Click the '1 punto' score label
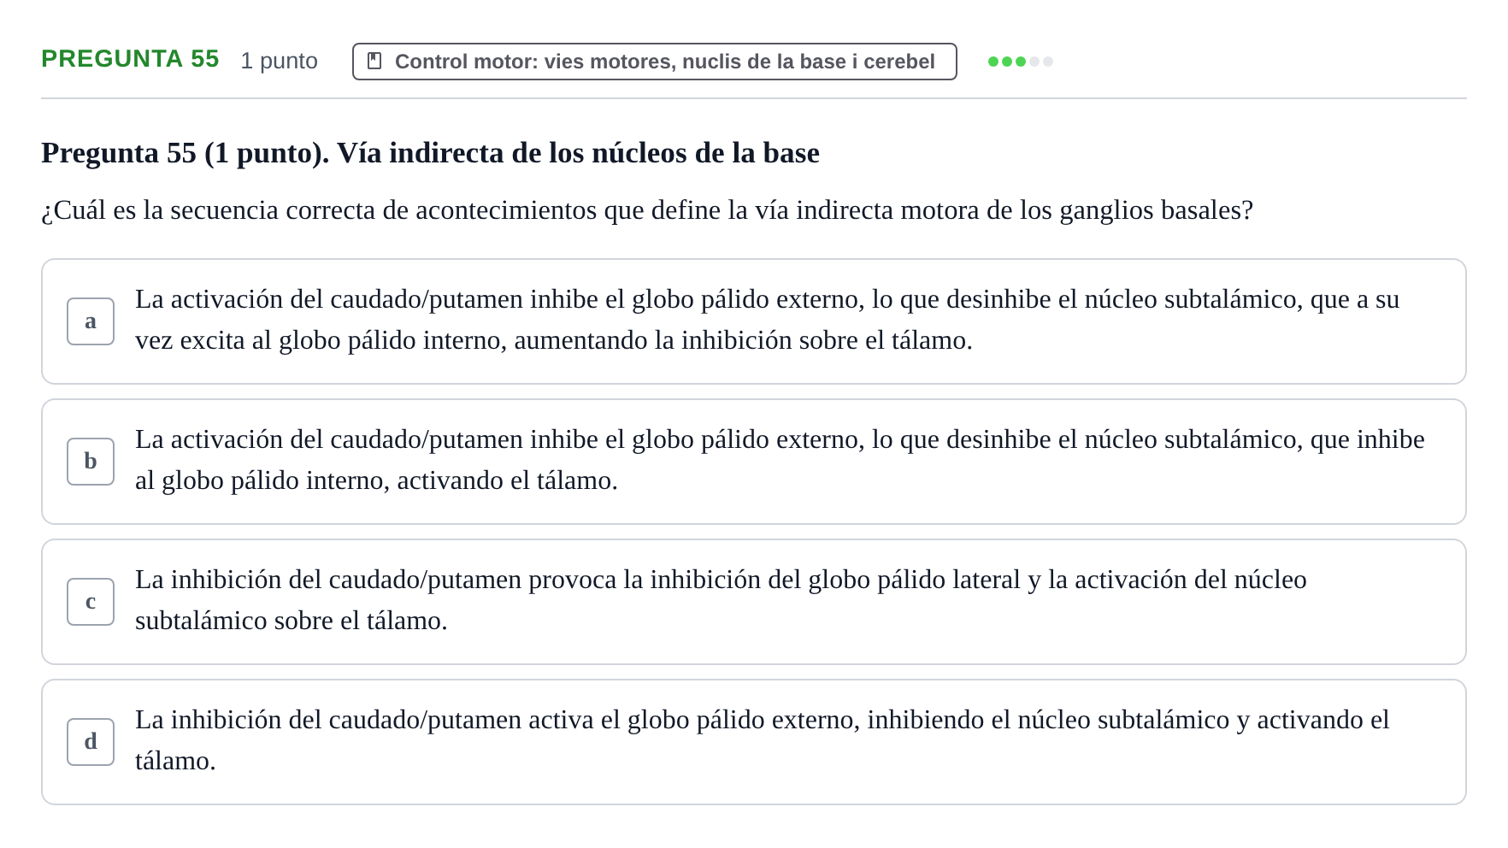This screenshot has height=848, width=1508. pyautogui.click(x=279, y=61)
